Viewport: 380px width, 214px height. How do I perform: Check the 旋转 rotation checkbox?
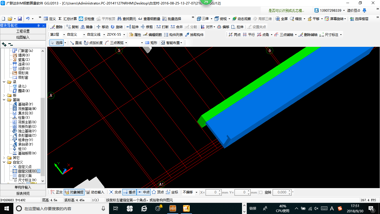click(x=261, y=192)
